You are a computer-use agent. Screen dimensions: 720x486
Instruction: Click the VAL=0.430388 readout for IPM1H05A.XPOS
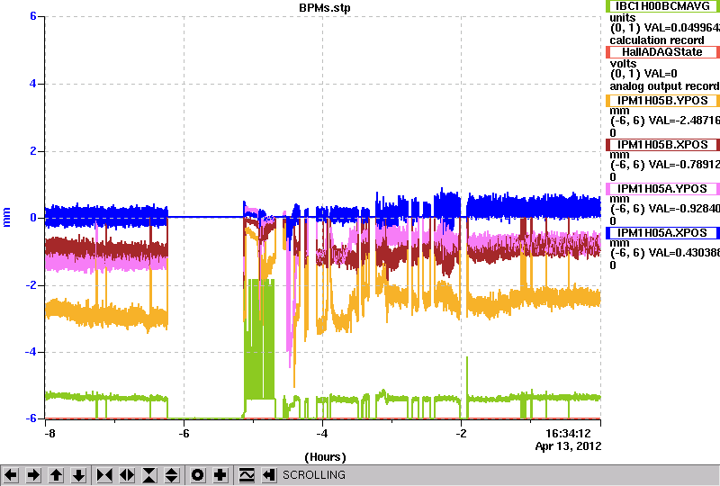[682, 253]
